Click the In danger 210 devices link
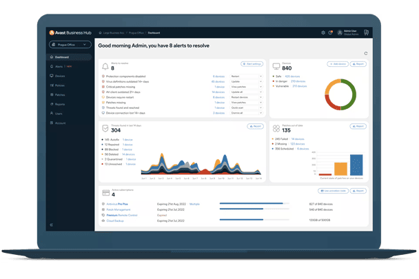 pyautogui.click(x=298, y=81)
